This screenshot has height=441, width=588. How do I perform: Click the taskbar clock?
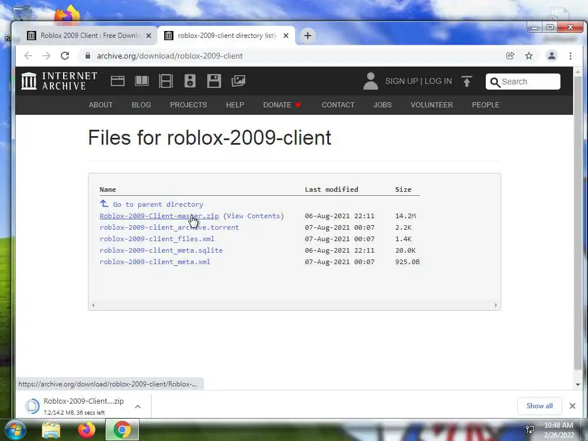pyautogui.click(x=559, y=430)
